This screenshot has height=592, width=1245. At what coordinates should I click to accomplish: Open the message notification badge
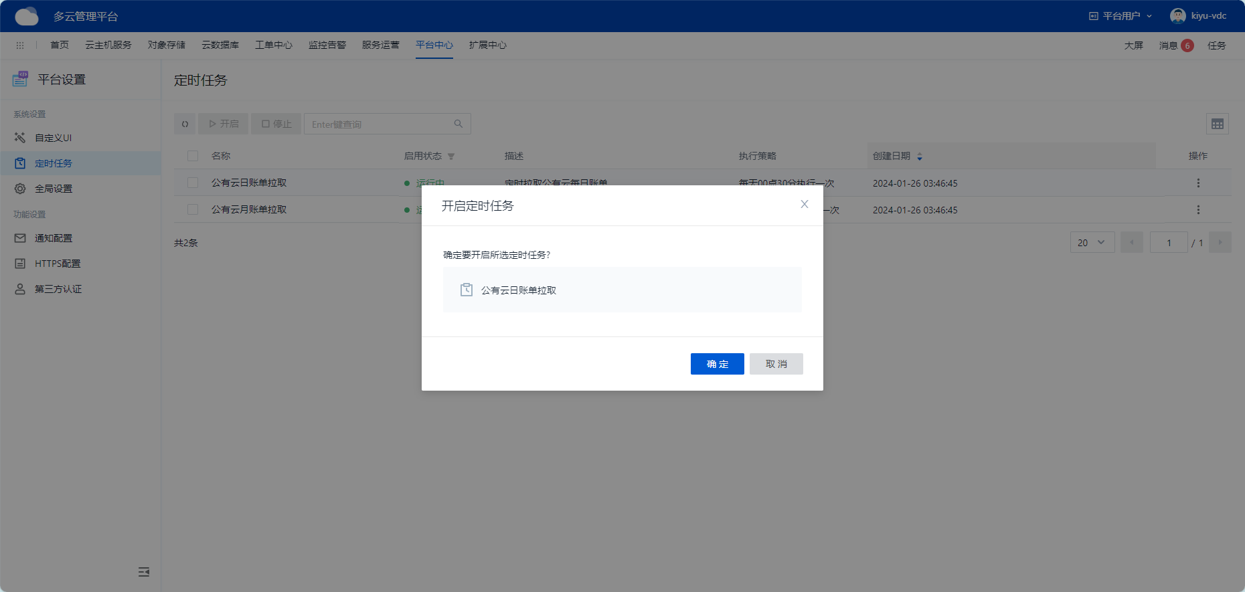coord(1187,45)
